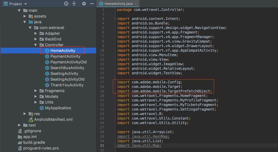Select ThankYouActivity in project tree
278x152 pixels.
click(x=67, y=85)
